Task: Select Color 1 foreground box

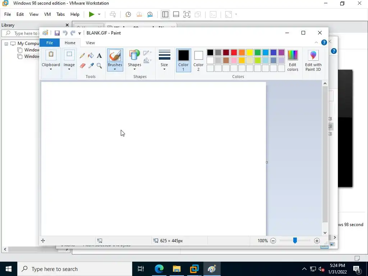Action: click(x=184, y=60)
